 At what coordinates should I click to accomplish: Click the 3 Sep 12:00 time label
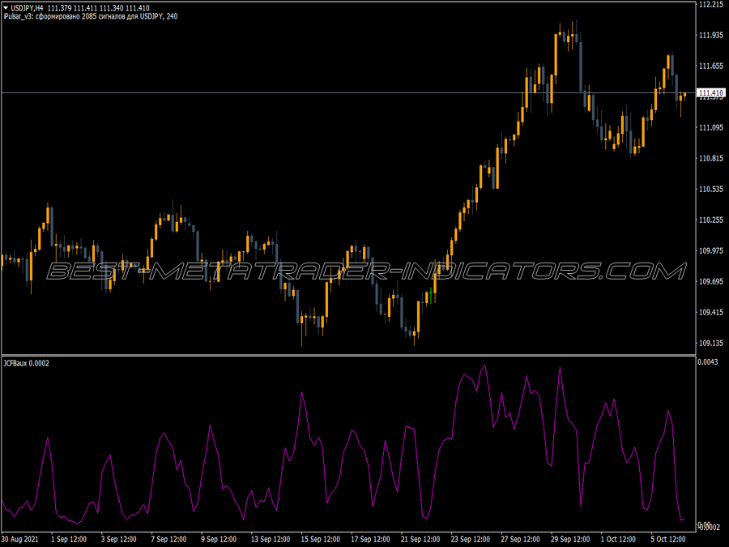click(x=118, y=540)
